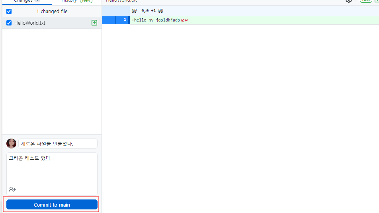
Task: Open diff settings gear icon
Action: pos(349,1)
